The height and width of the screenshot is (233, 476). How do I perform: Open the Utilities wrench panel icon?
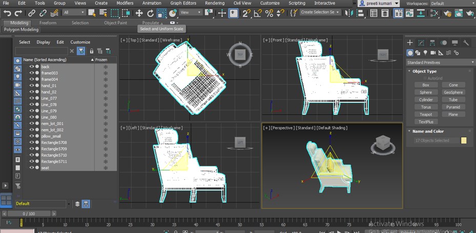pos(466,43)
